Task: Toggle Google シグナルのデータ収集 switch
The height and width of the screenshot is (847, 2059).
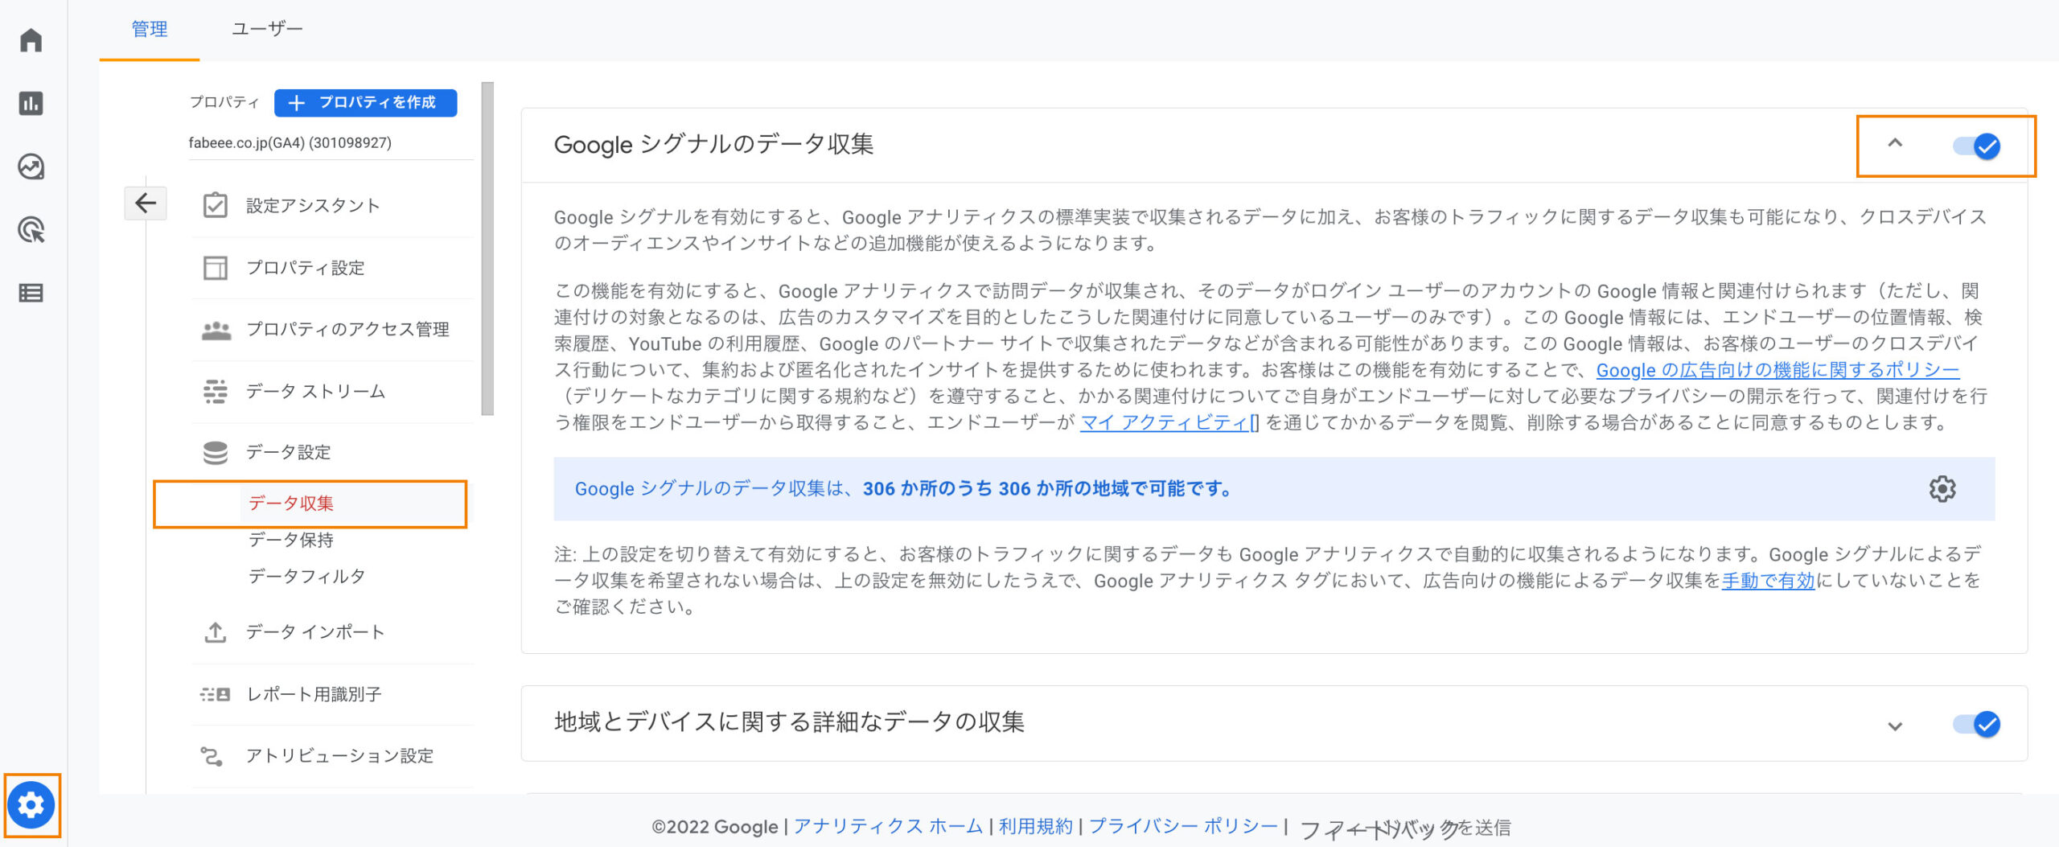Action: (x=1977, y=146)
